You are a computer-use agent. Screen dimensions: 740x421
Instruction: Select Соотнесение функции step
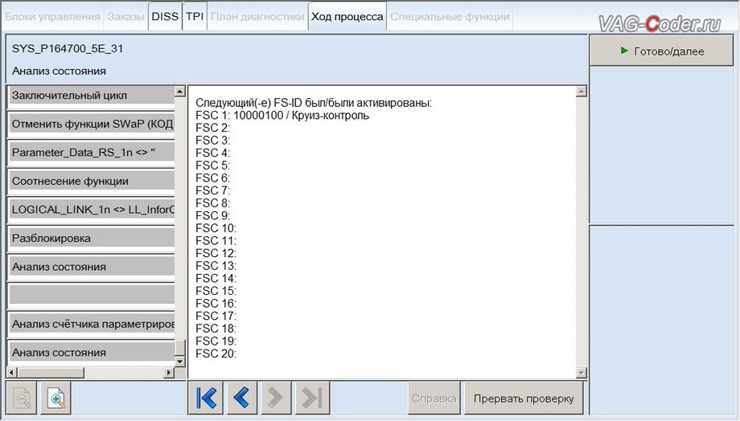pos(92,181)
